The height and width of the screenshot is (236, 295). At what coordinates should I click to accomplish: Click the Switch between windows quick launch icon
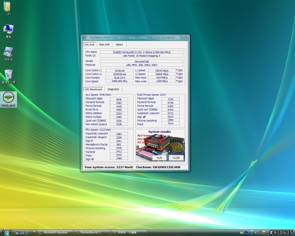(x=22, y=233)
